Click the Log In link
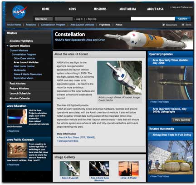The image size is (196, 185). tap(78, 19)
